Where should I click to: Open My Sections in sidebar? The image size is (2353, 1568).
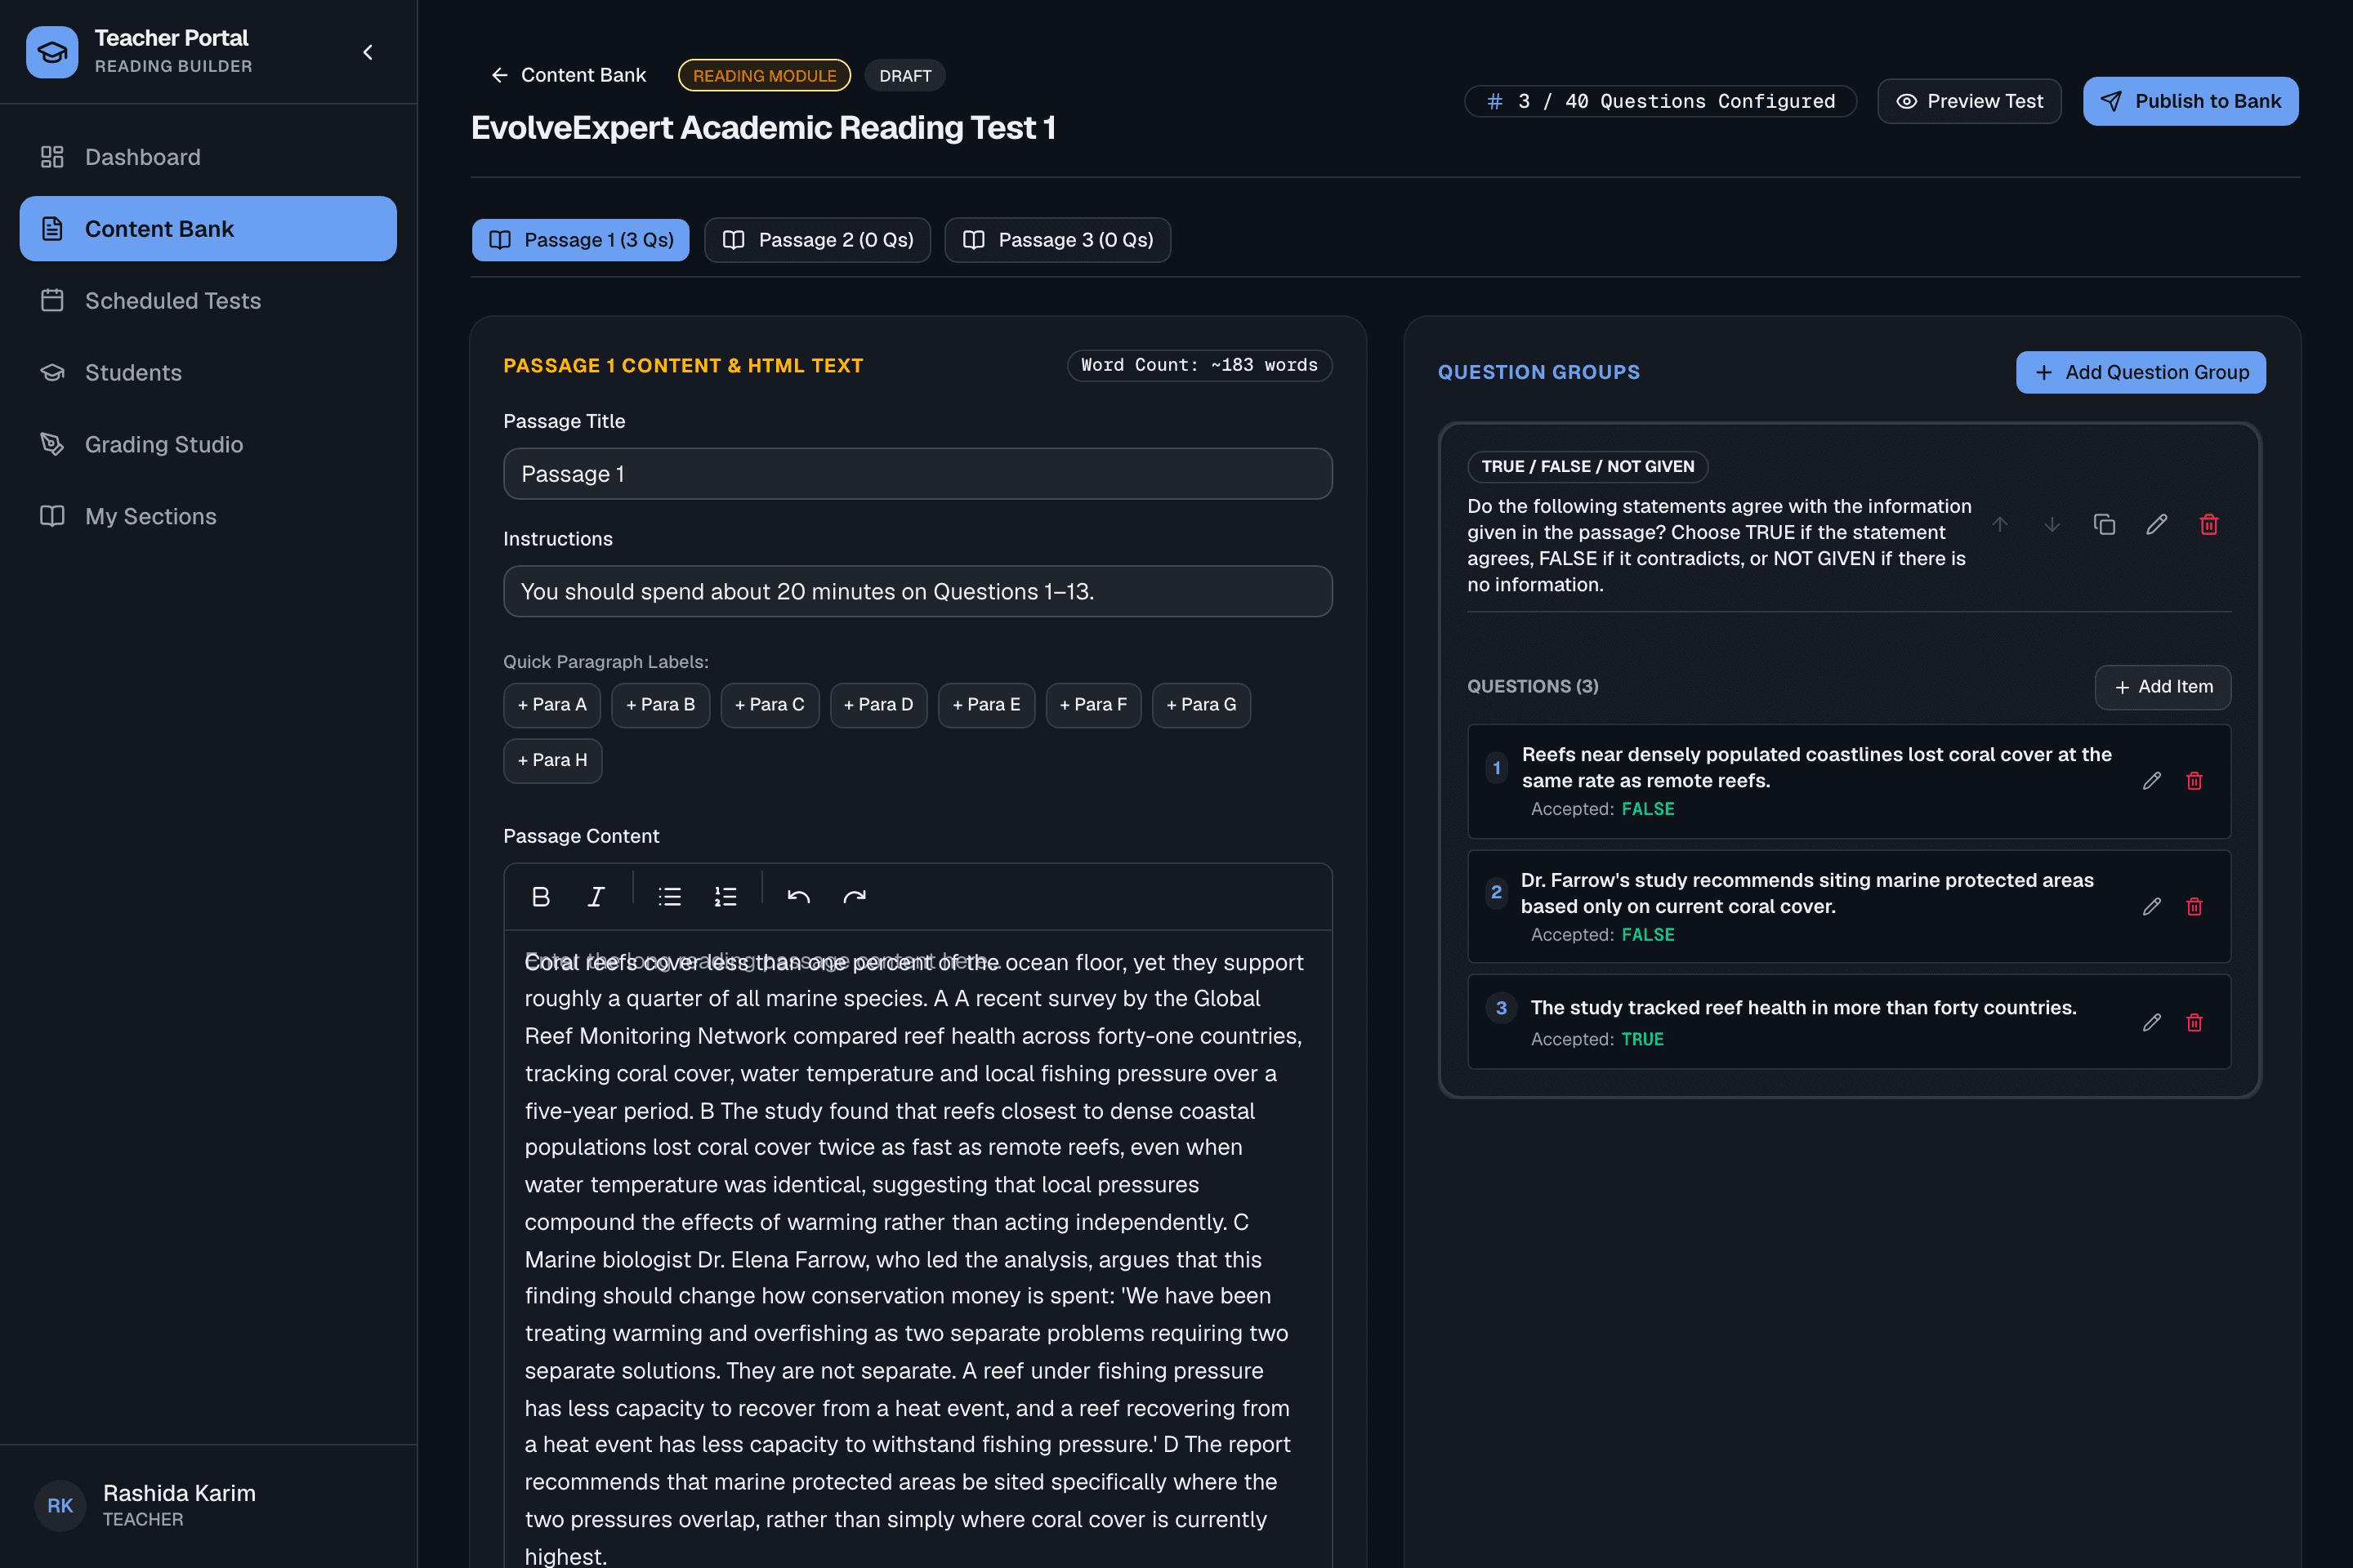(208, 517)
